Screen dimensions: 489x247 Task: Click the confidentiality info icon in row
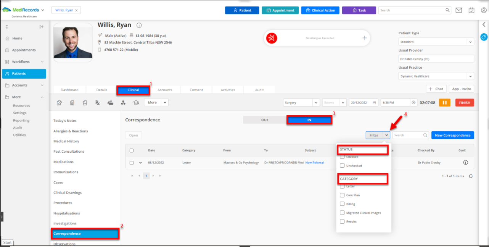(465, 163)
